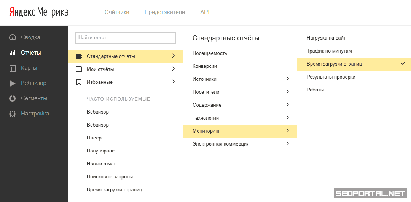
Task: Expand Электронная коммерция submenu arrow
Action: click(287, 144)
